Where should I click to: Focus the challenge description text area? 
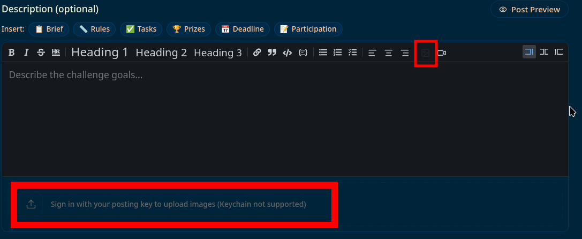[285, 119]
